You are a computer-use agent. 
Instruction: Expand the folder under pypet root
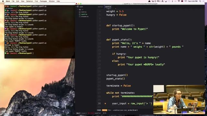(78, 9)
